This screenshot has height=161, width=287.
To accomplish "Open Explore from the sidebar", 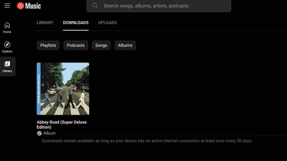I will pyautogui.click(x=7, y=47).
